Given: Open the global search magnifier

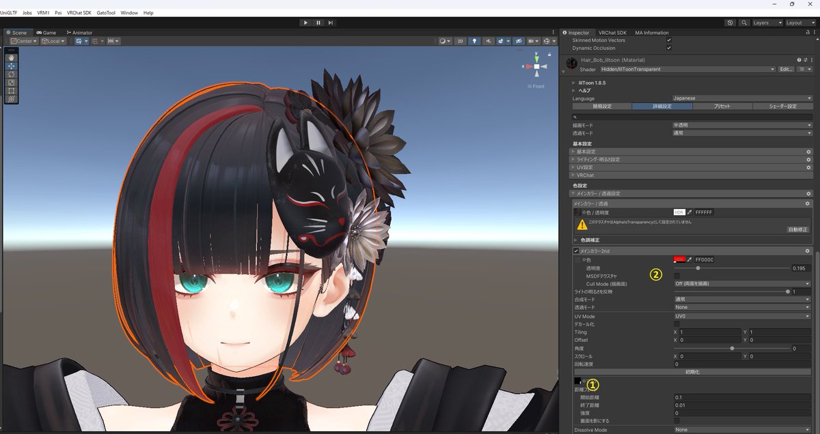Looking at the screenshot, I should [x=743, y=23].
